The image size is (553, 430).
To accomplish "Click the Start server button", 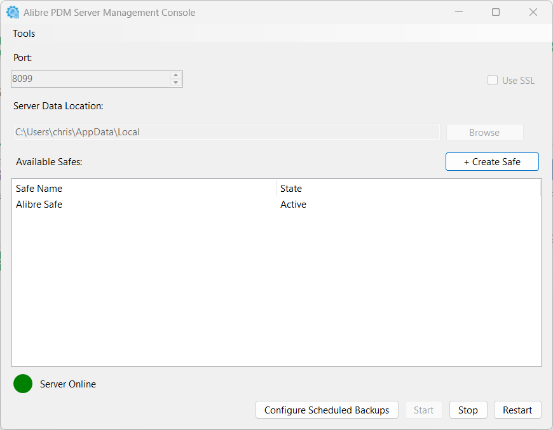I will 424,410.
